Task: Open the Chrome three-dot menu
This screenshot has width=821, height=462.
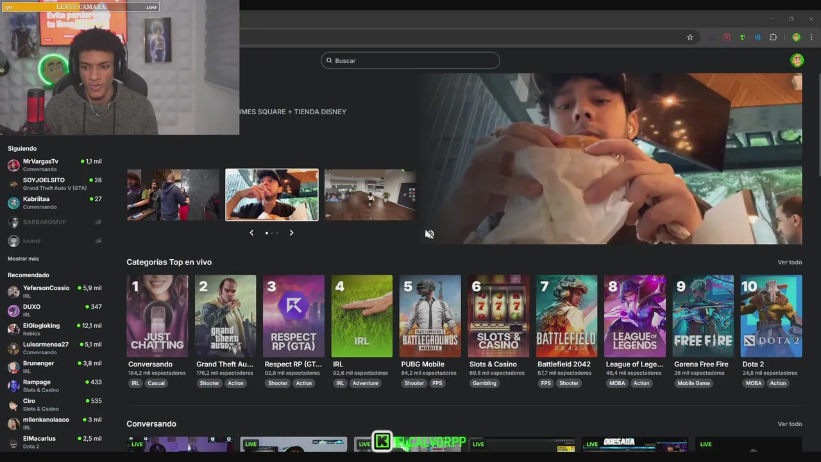Action: pos(811,37)
